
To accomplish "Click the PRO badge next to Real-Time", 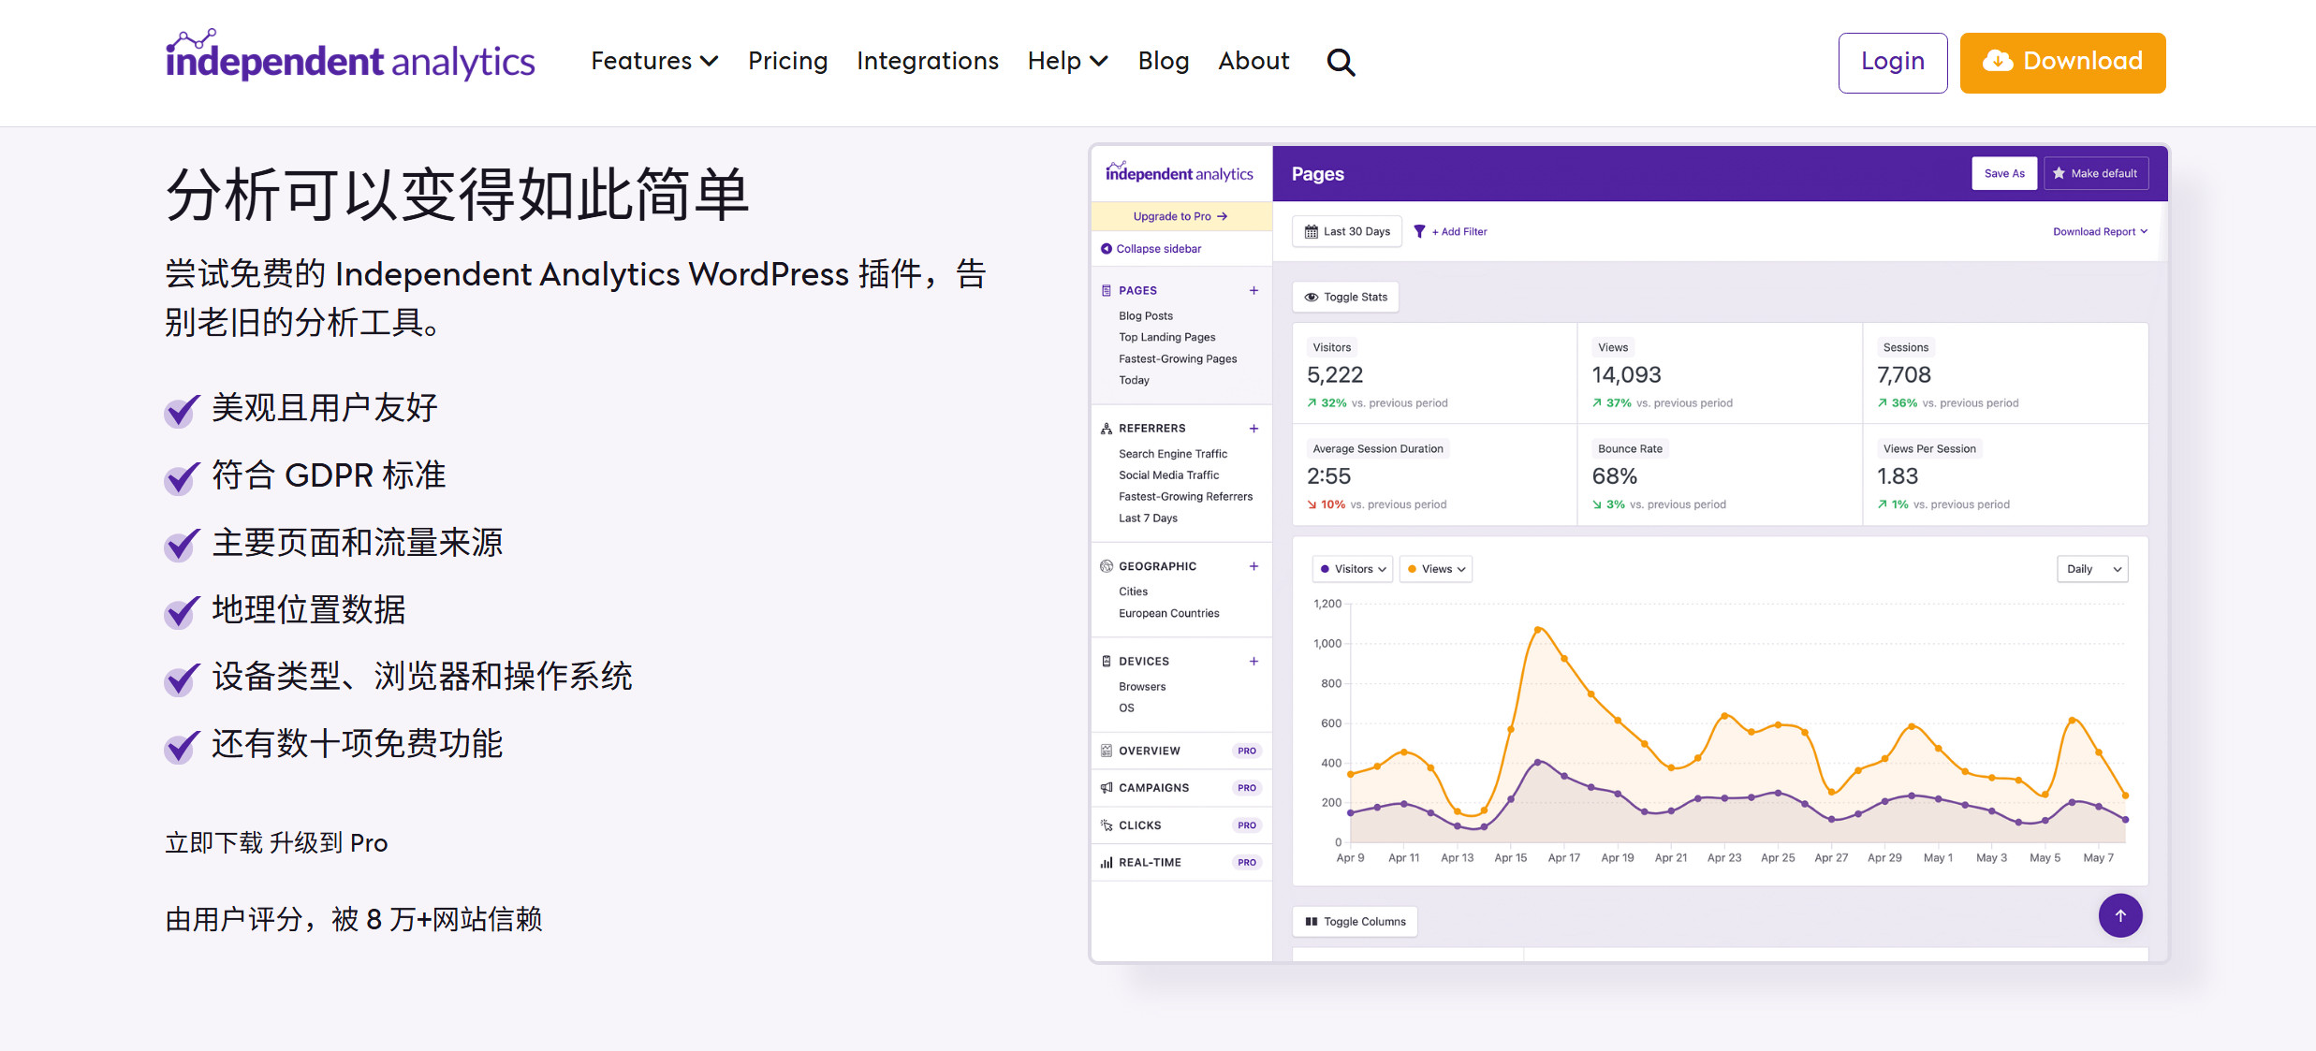I will [x=1247, y=862].
